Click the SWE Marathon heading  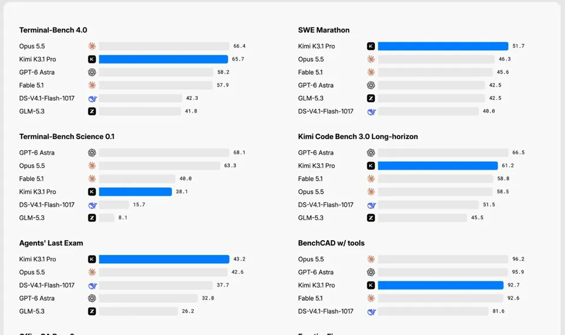pyautogui.click(x=324, y=30)
